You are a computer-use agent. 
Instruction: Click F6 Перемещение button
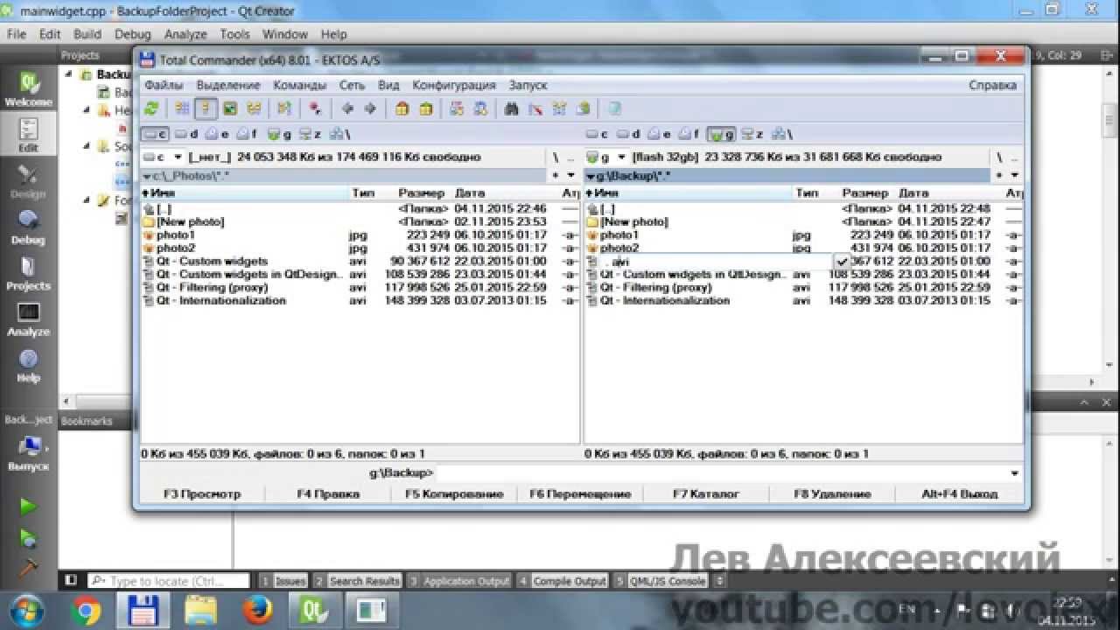coord(580,493)
